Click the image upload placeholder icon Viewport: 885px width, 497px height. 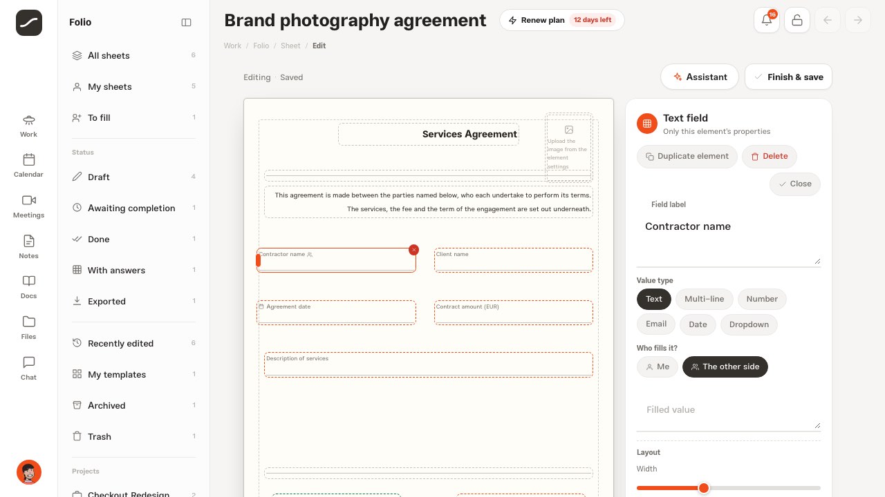pyautogui.click(x=569, y=130)
